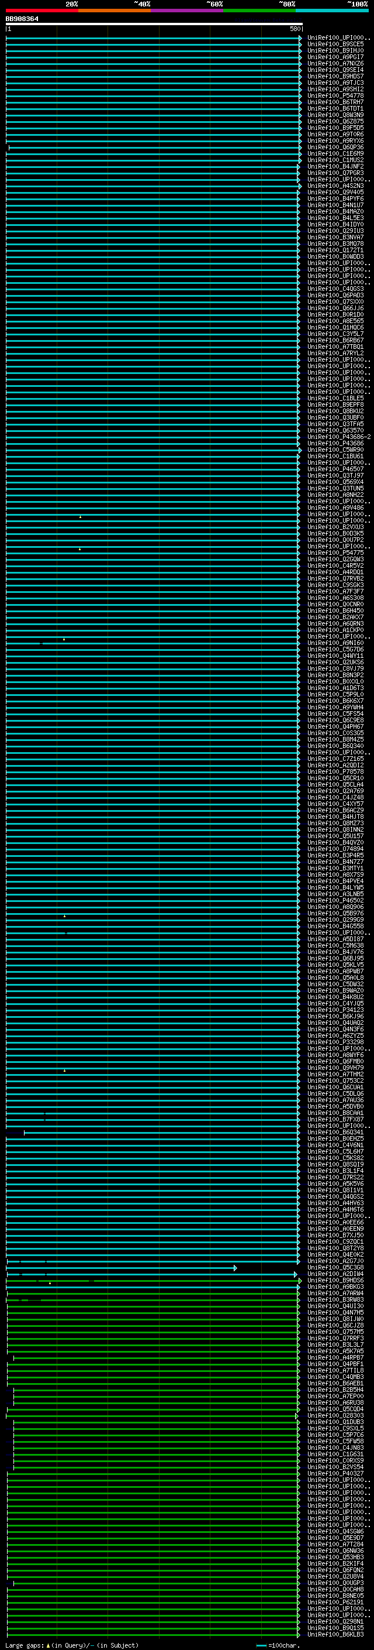The width and height of the screenshot is (374, 1650).
Task: Click the green ~80% identity legend bar
Action: tap(259, 11)
